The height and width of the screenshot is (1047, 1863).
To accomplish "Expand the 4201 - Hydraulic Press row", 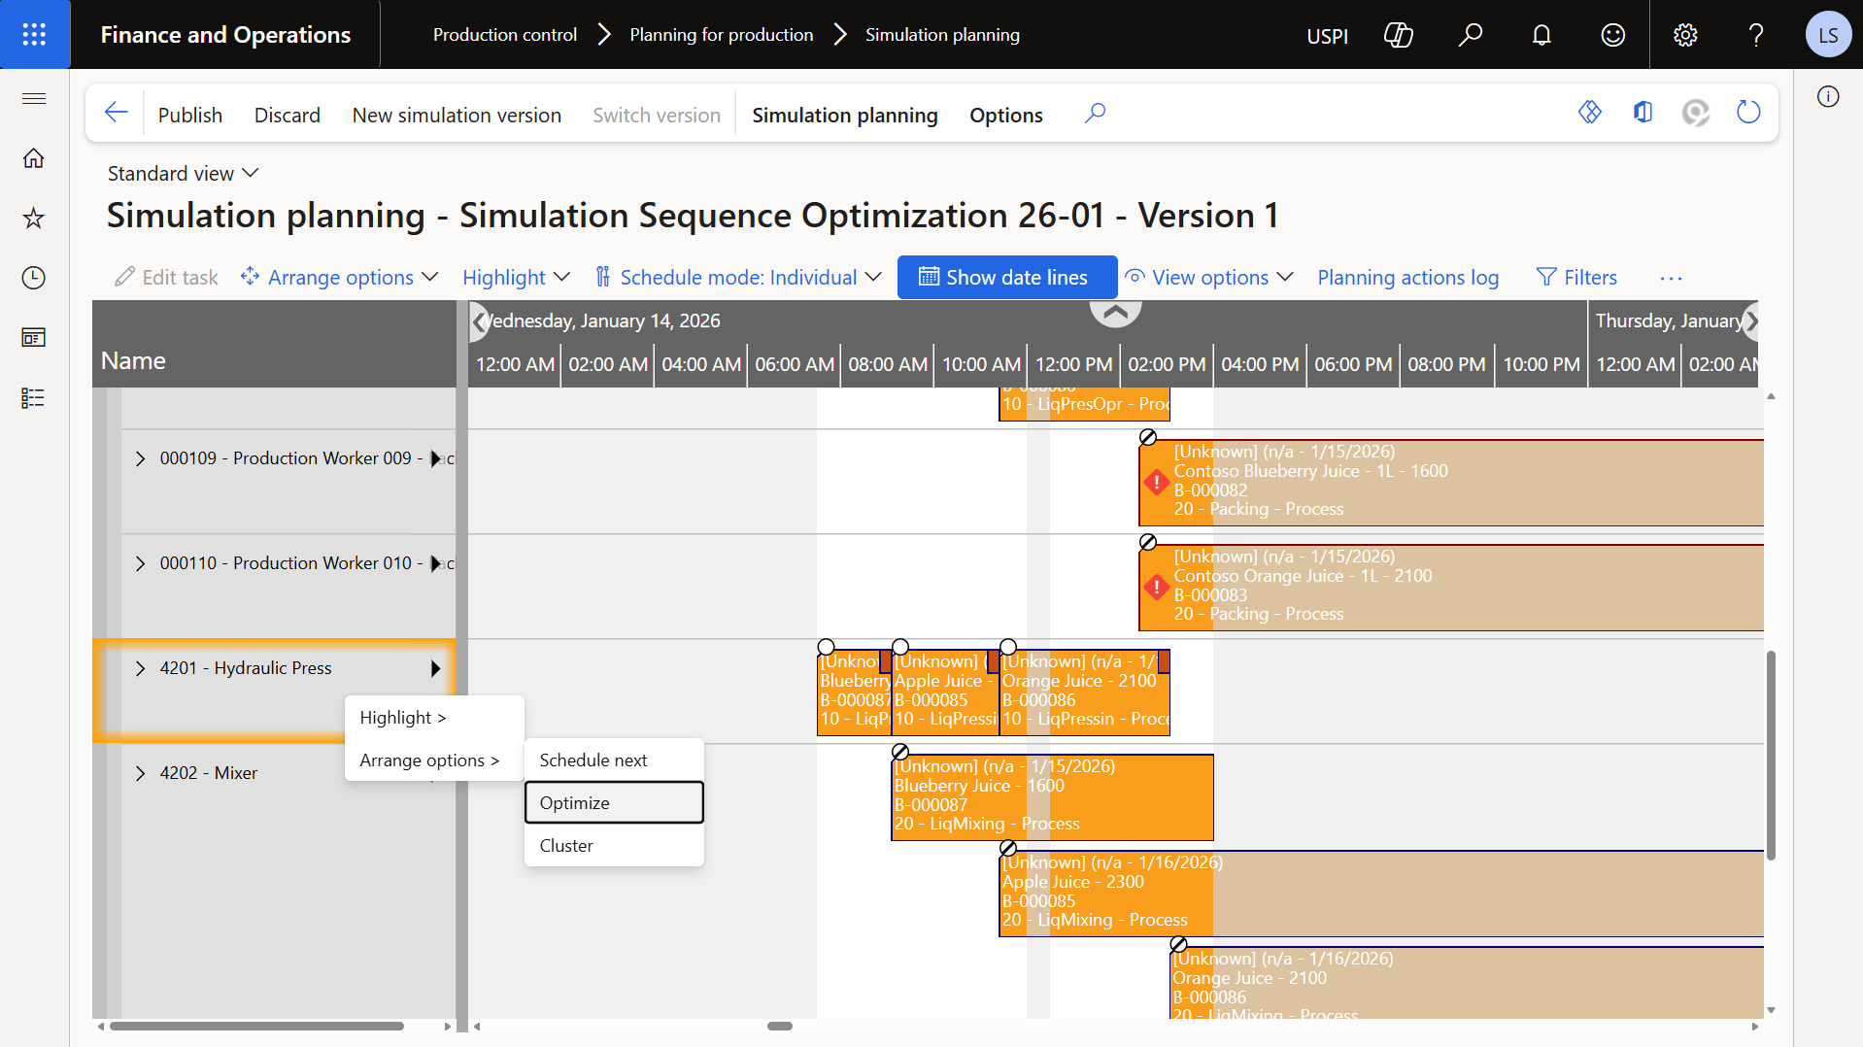I will pos(139,668).
